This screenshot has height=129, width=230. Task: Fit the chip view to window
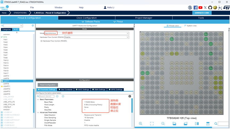(152, 124)
